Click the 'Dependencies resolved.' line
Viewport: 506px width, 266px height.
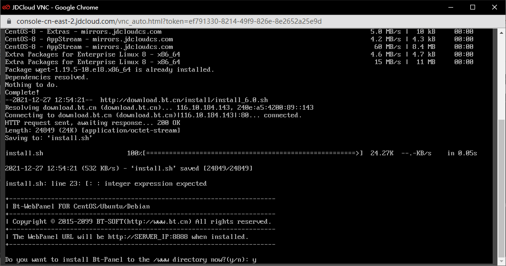pos(47,77)
